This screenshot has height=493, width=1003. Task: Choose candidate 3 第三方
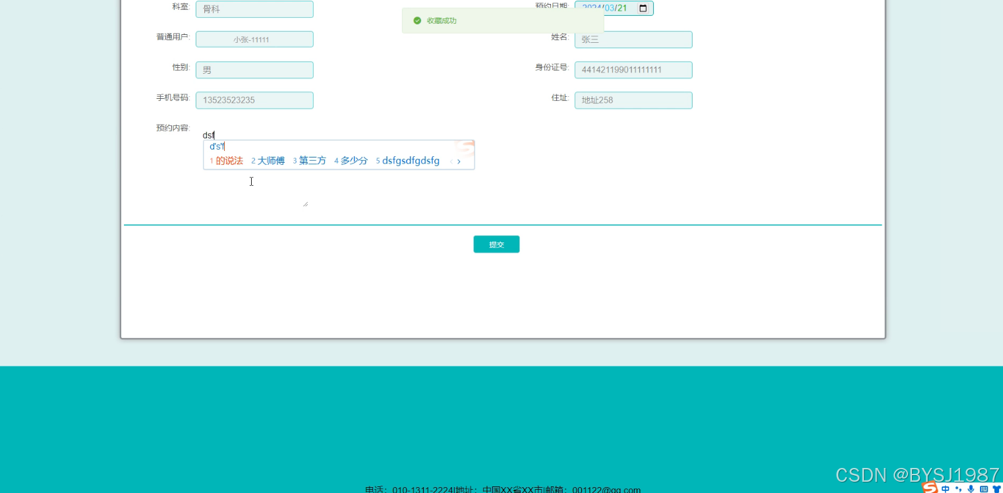(x=309, y=161)
